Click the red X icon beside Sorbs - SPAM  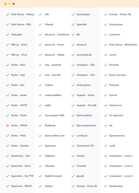8,126
